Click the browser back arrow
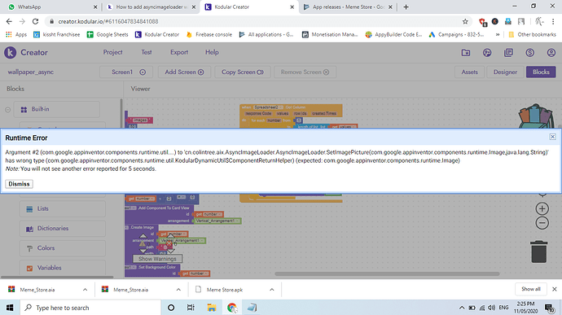This screenshot has width=562, height=315. [9, 21]
